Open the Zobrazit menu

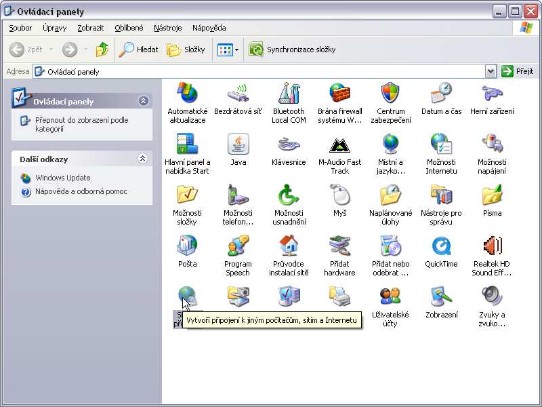tap(91, 28)
